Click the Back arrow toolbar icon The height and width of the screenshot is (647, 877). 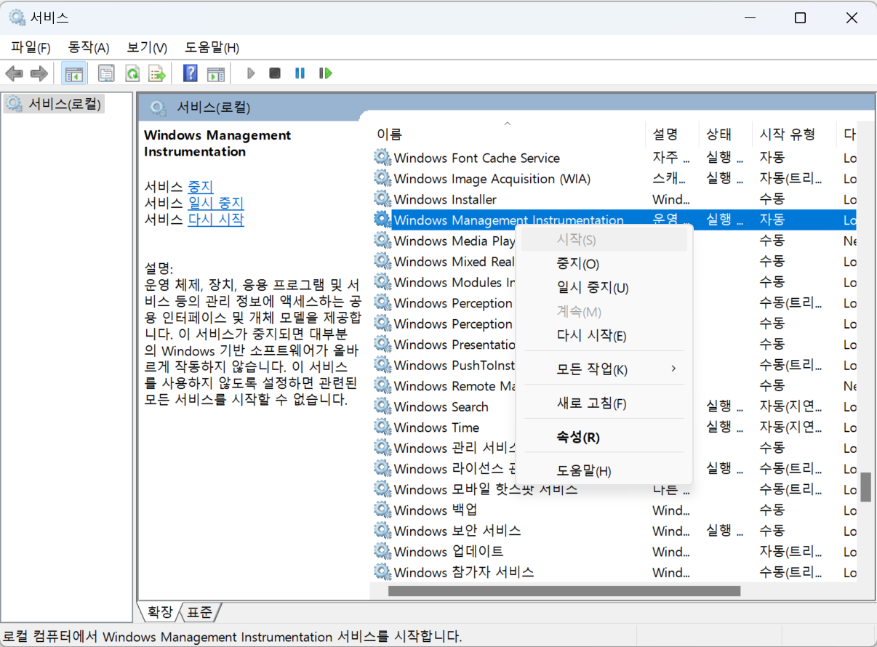(15, 73)
